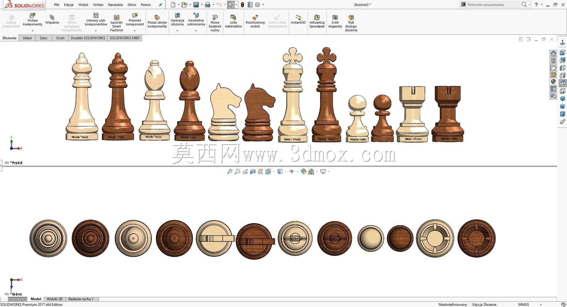The width and height of the screenshot is (567, 307).
Task: Open the Oceń tab
Action: pyautogui.click(x=60, y=38)
